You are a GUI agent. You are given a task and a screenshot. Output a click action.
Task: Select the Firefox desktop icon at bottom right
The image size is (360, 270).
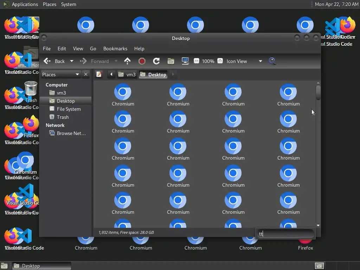pos(306,244)
